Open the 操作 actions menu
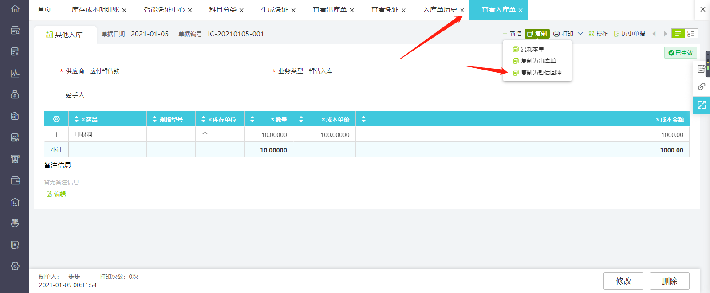The width and height of the screenshot is (710, 293). coord(598,34)
